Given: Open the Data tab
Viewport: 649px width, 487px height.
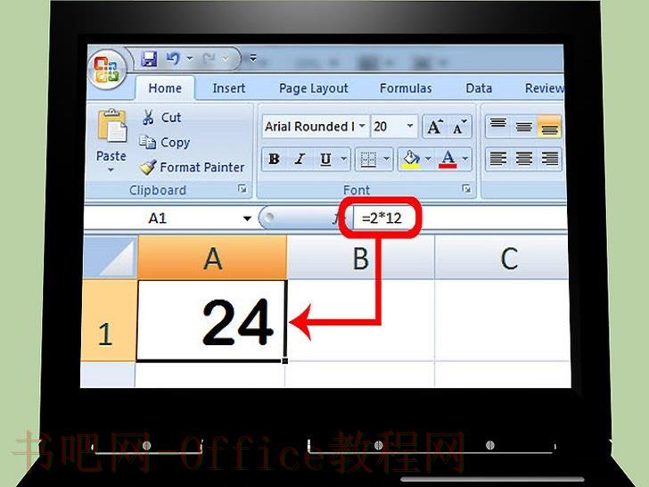Looking at the screenshot, I should [479, 87].
